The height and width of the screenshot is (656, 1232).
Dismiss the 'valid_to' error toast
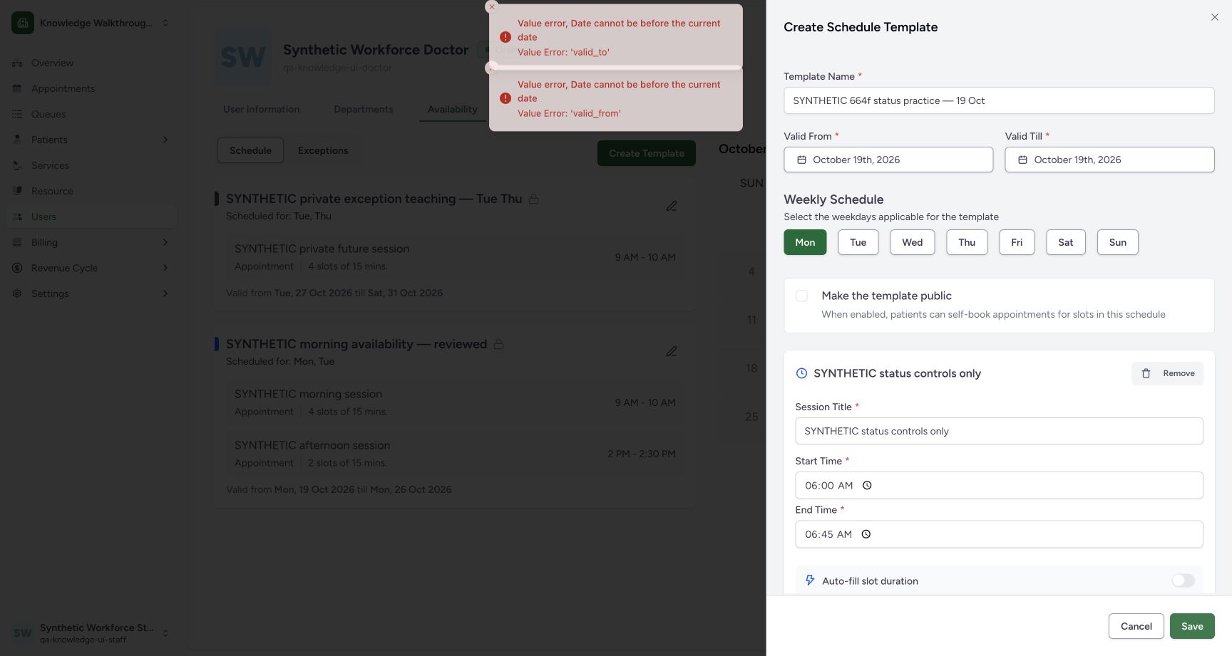click(x=491, y=6)
